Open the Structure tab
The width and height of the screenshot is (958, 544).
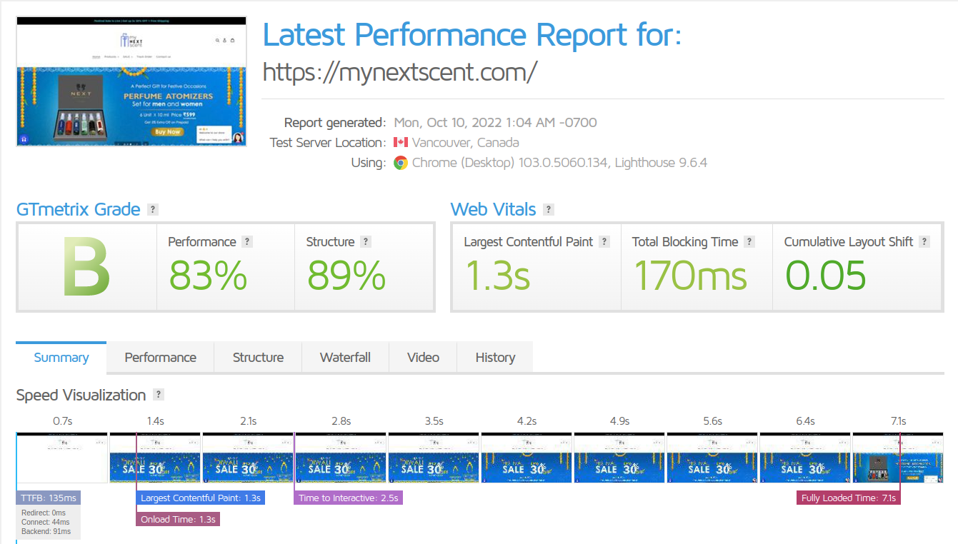click(x=258, y=358)
